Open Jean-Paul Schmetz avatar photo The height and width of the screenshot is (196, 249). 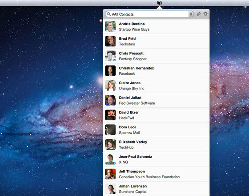coord(110,159)
